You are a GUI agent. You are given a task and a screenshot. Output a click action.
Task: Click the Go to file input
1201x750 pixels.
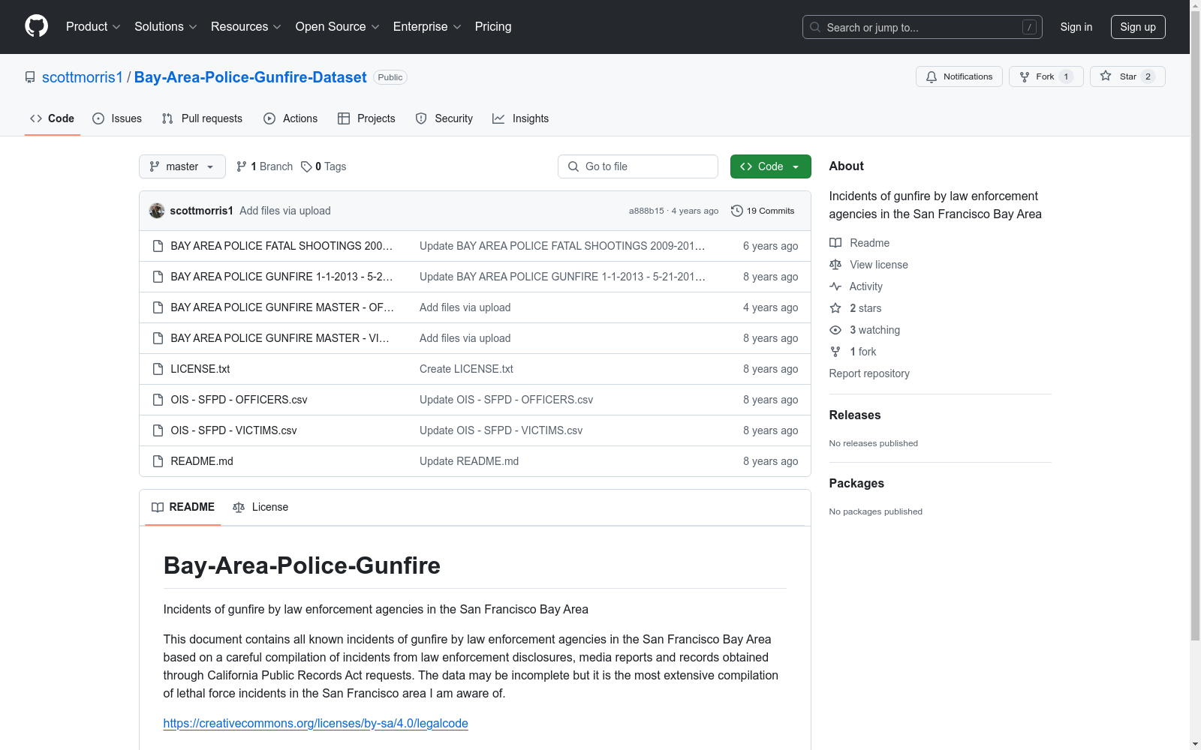[638, 166]
